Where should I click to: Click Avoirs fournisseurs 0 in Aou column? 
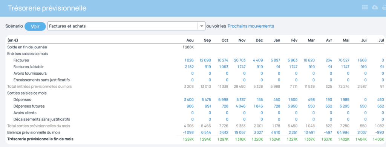pos(193,73)
